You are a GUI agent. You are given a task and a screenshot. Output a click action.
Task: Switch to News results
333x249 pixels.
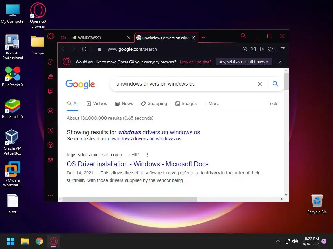pos(124,103)
